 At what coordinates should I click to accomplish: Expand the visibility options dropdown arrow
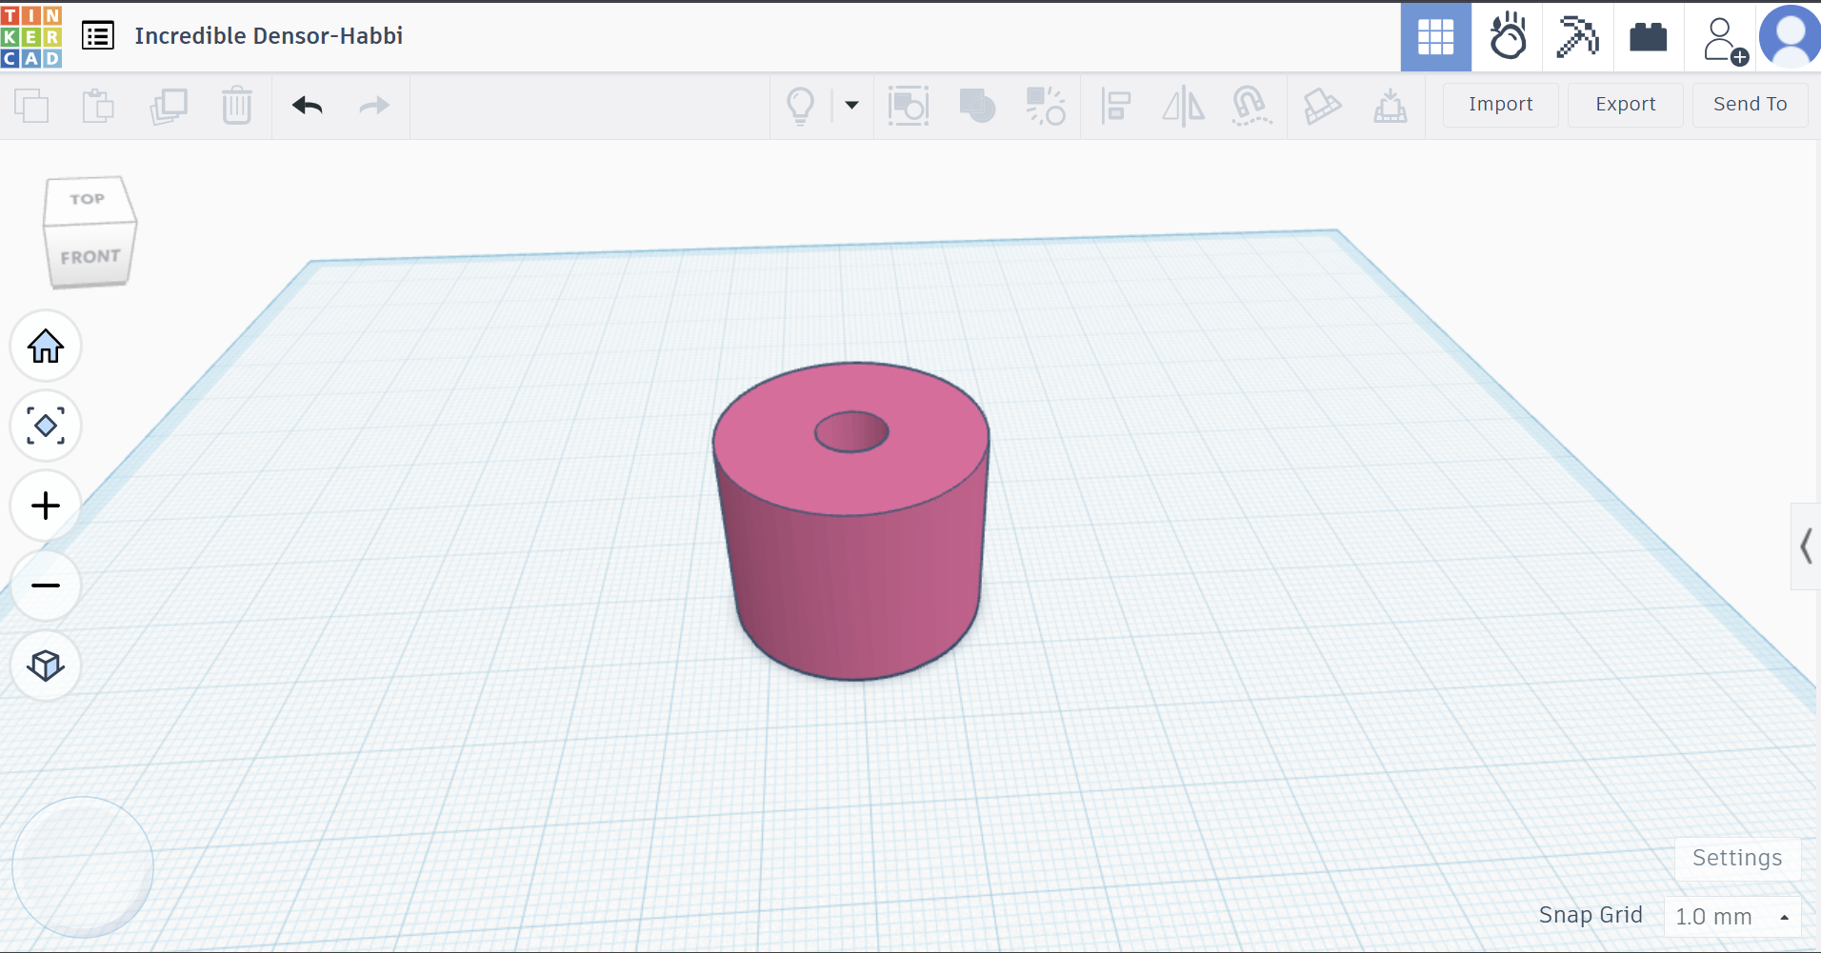[852, 105]
